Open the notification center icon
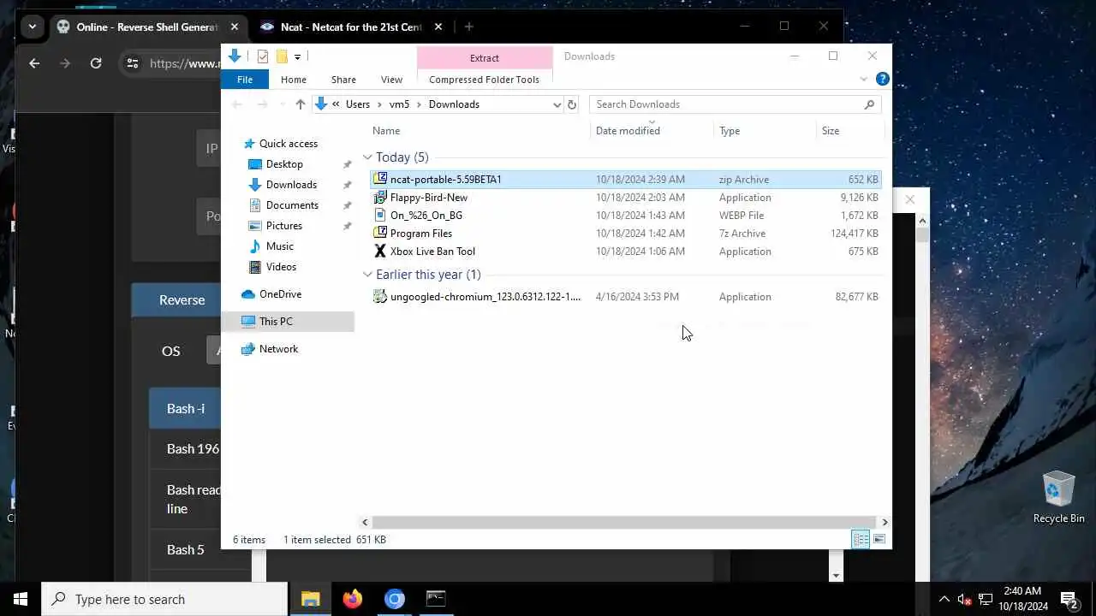 (1069, 599)
